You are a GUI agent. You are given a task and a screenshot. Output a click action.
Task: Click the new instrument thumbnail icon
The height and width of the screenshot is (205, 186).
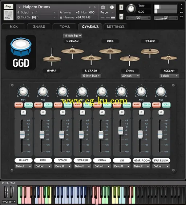[x=8, y=15]
